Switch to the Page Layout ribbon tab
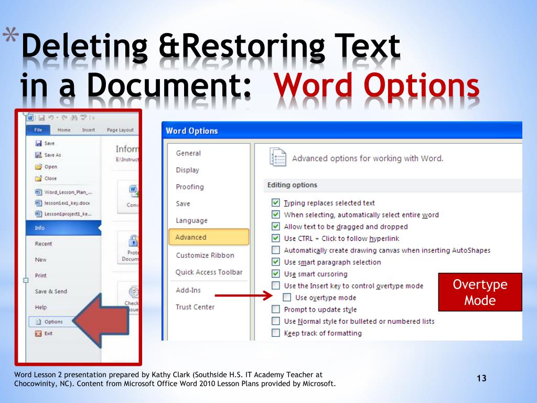537x403 pixels. click(120, 130)
